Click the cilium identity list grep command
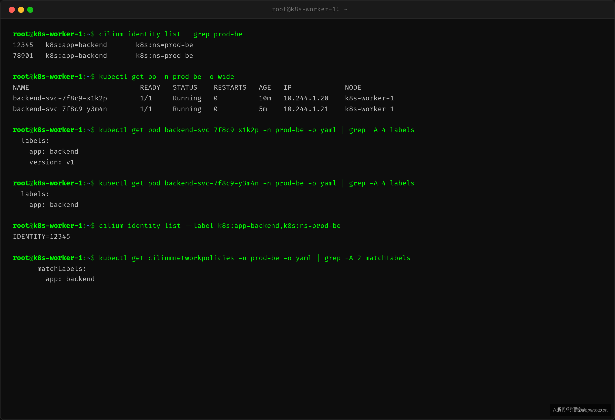 point(170,34)
